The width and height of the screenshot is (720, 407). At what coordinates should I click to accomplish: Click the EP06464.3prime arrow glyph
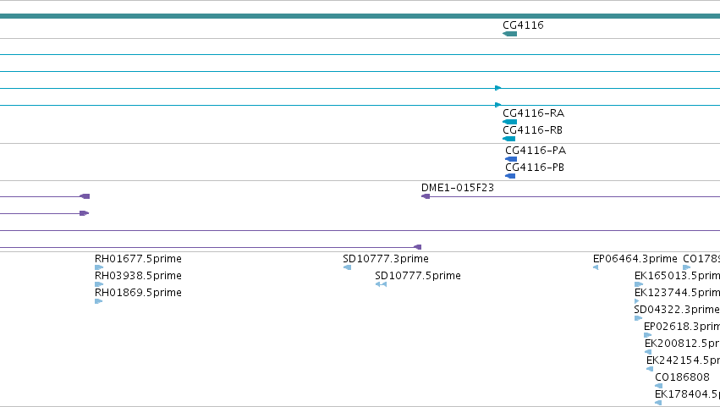pos(596,267)
